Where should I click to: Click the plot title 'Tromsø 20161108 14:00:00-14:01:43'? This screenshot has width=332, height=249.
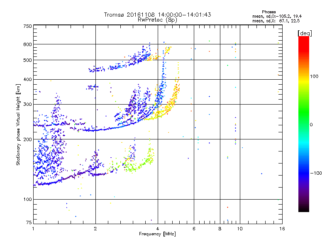point(158,15)
